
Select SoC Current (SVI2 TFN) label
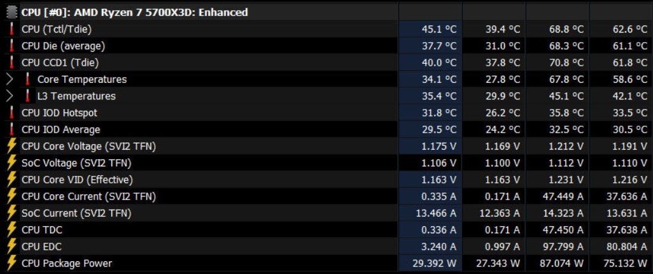[76, 213]
